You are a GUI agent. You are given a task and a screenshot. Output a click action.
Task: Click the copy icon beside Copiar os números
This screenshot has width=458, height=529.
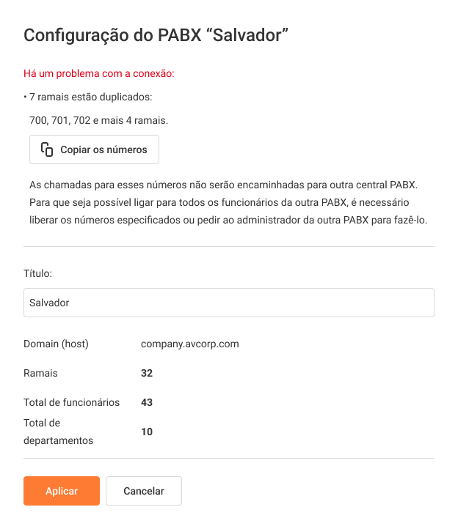[47, 149]
